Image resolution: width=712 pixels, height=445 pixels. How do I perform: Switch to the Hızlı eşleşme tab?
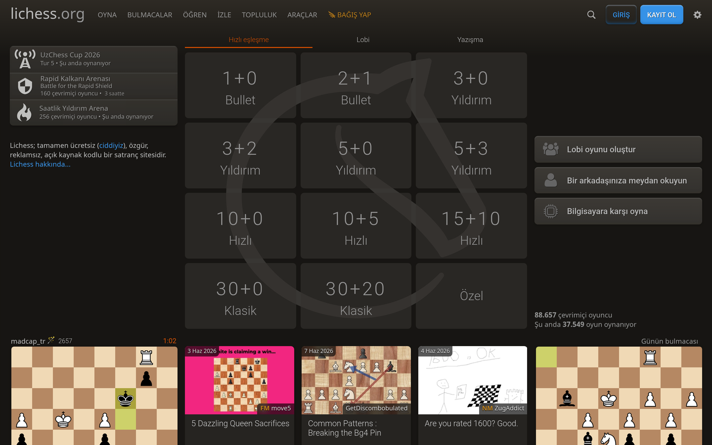(249, 40)
